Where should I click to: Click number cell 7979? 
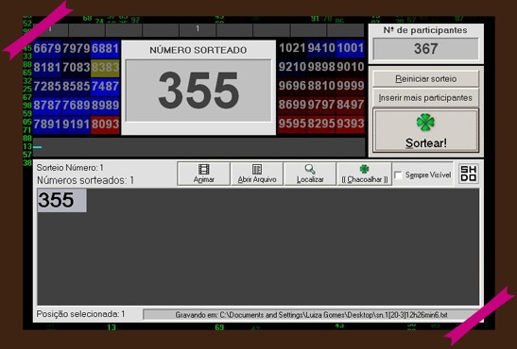point(77,49)
